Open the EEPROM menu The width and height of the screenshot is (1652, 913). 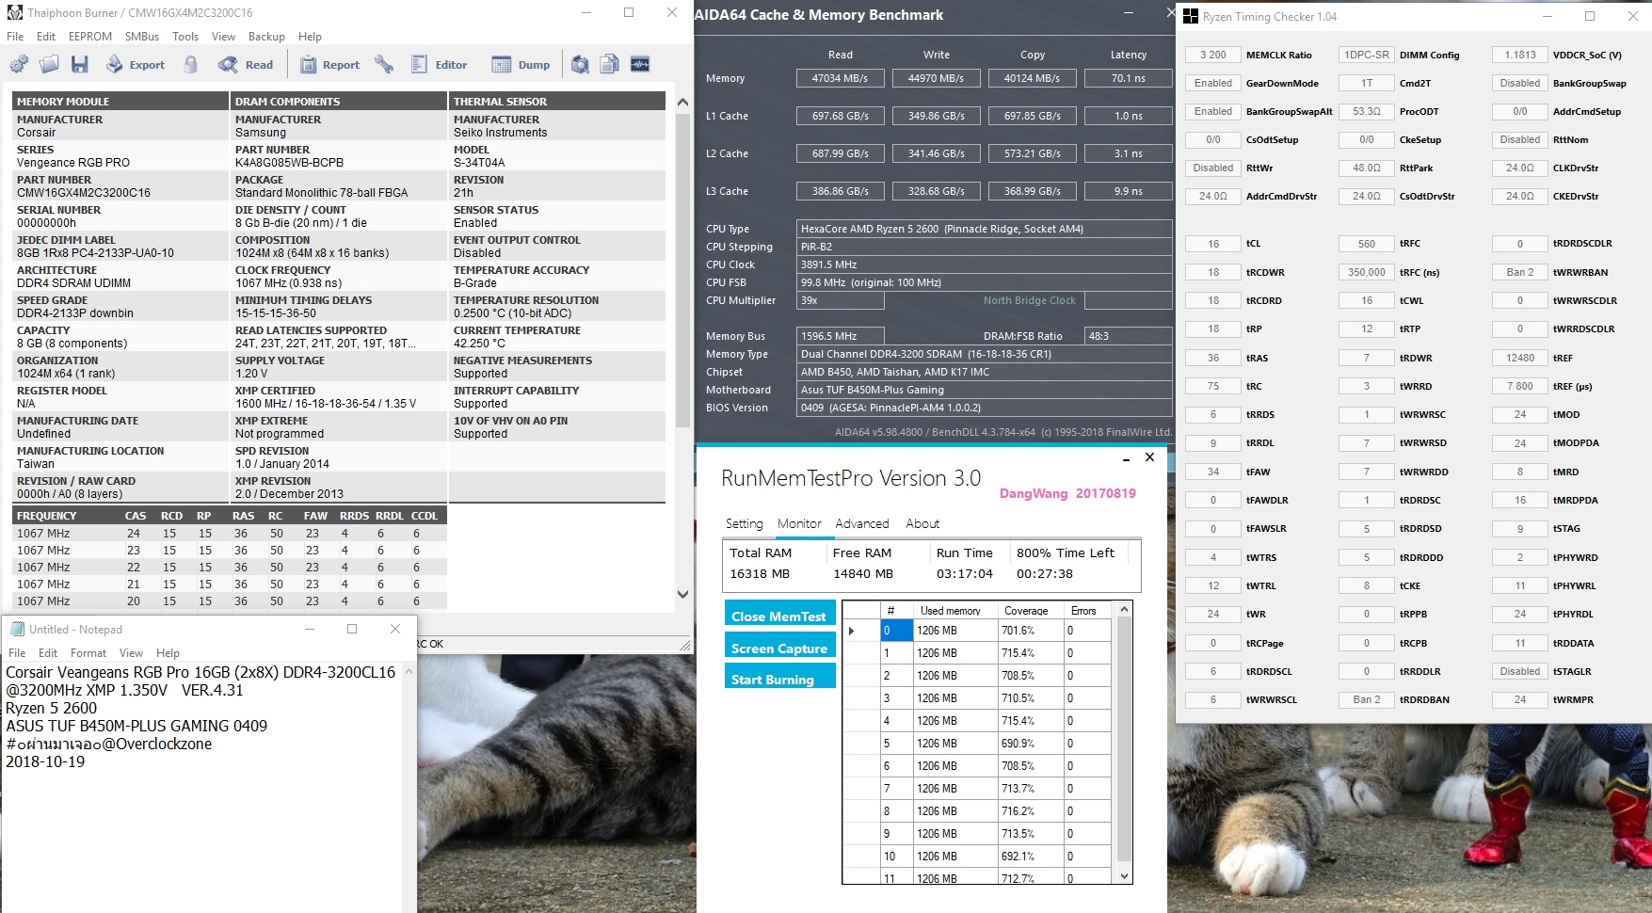click(x=90, y=37)
